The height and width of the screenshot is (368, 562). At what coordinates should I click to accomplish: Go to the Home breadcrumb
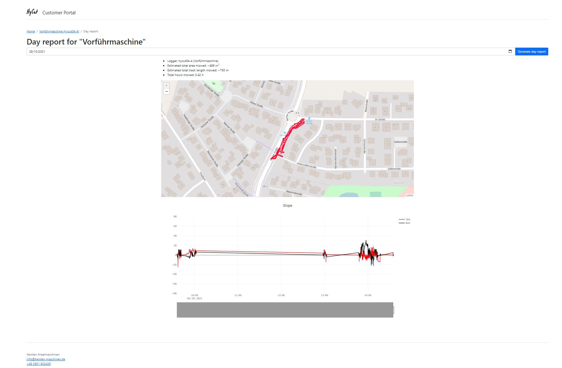pyautogui.click(x=31, y=31)
